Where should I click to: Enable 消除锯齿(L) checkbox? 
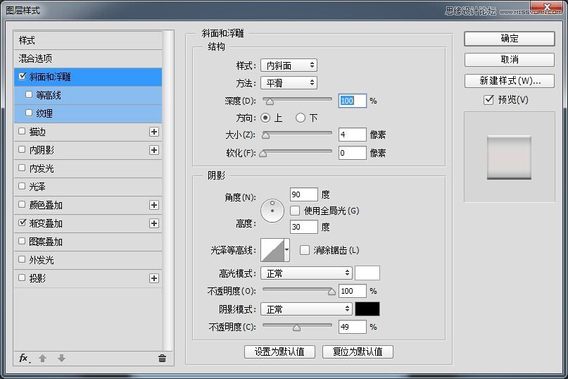click(x=305, y=250)
